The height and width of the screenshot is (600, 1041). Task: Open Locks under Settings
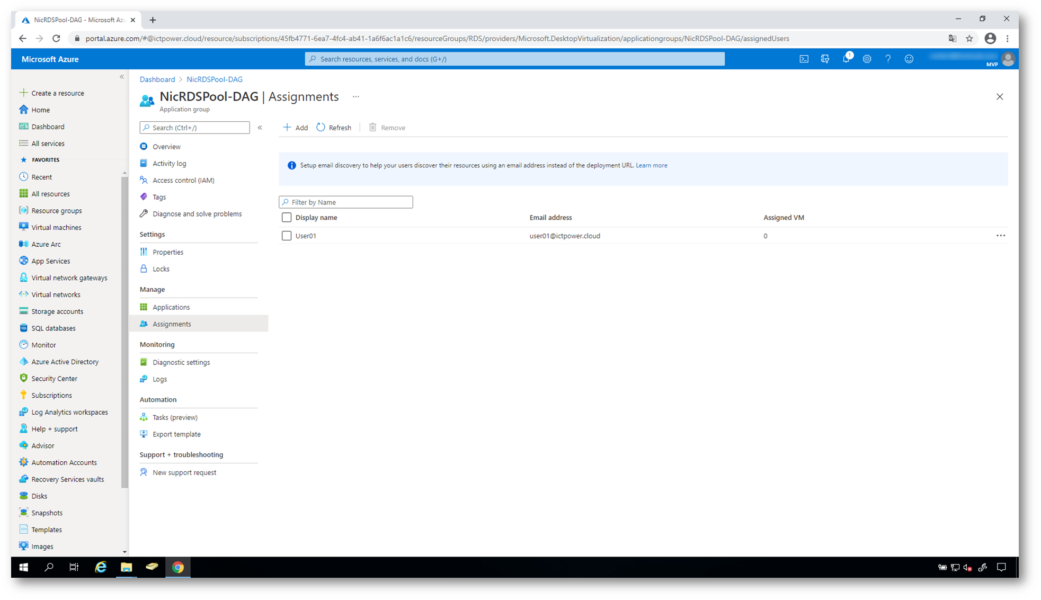point(161,269)
